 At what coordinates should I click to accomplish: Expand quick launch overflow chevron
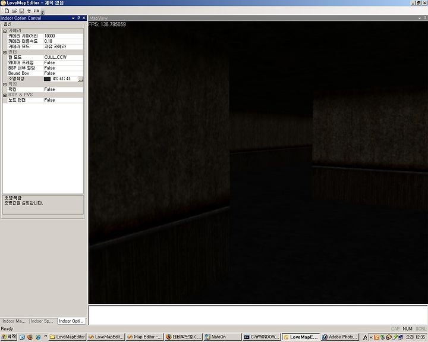[46, 336]
